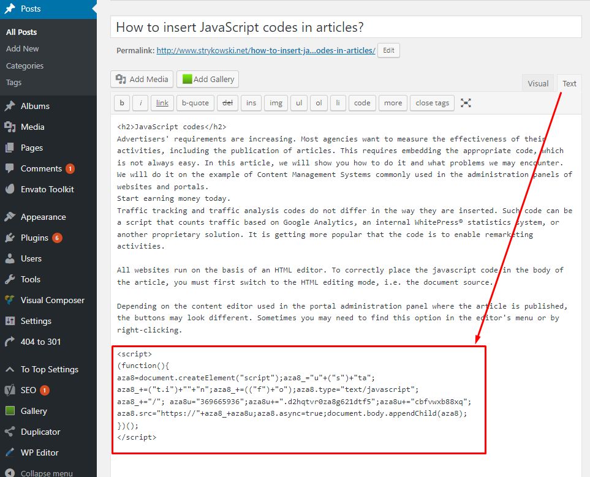Click the opening script tag line

pyautogui.click(x=134, y=354)
